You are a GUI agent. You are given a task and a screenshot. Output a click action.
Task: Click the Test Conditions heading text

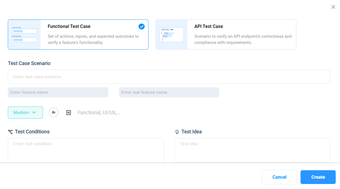[32, 132]
